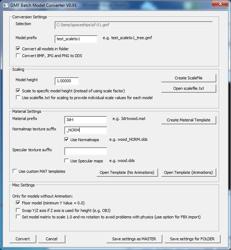Enable 'Use scalefile.txt for scaling' checkbox

[x=18, y=98]
